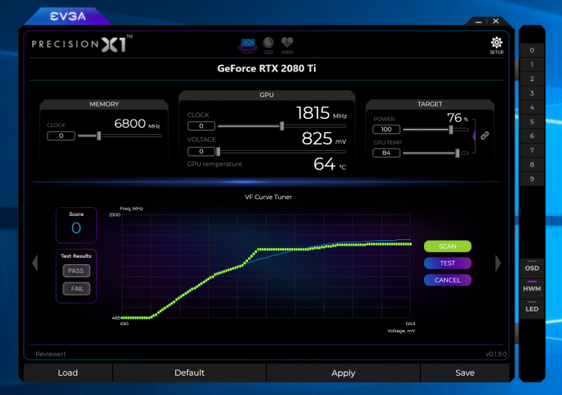562x395 pixels.
Task: Go to next panel with right arrow
Action: (498, 263)
